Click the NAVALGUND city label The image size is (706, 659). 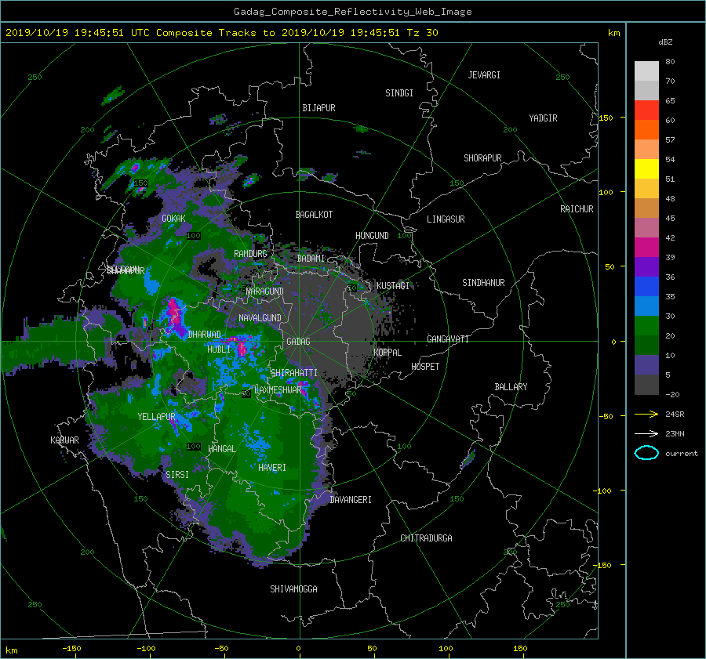pyautogui.click(x=260, y=318)
